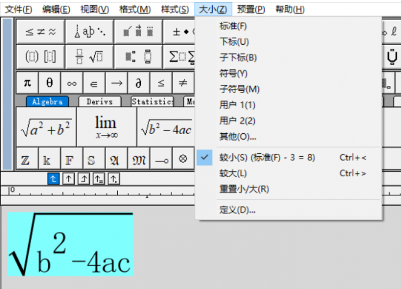Select the second tab-stop alignment arrow button
This screenshot has height=289, width=401.
coord(68,179)
